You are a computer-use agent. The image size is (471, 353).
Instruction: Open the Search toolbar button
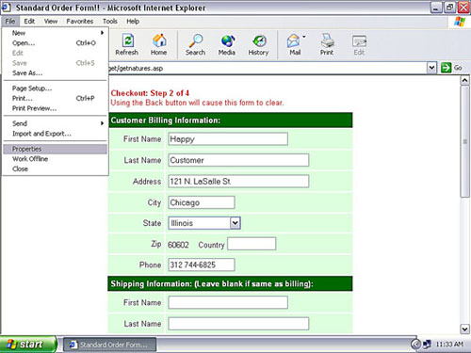[195, 44]
